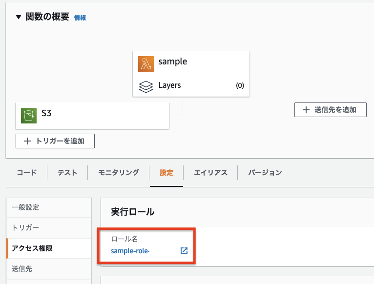Viewport: 374px width, 284px height.
Task: Open the 情報 info link
Action: (80, 18)
